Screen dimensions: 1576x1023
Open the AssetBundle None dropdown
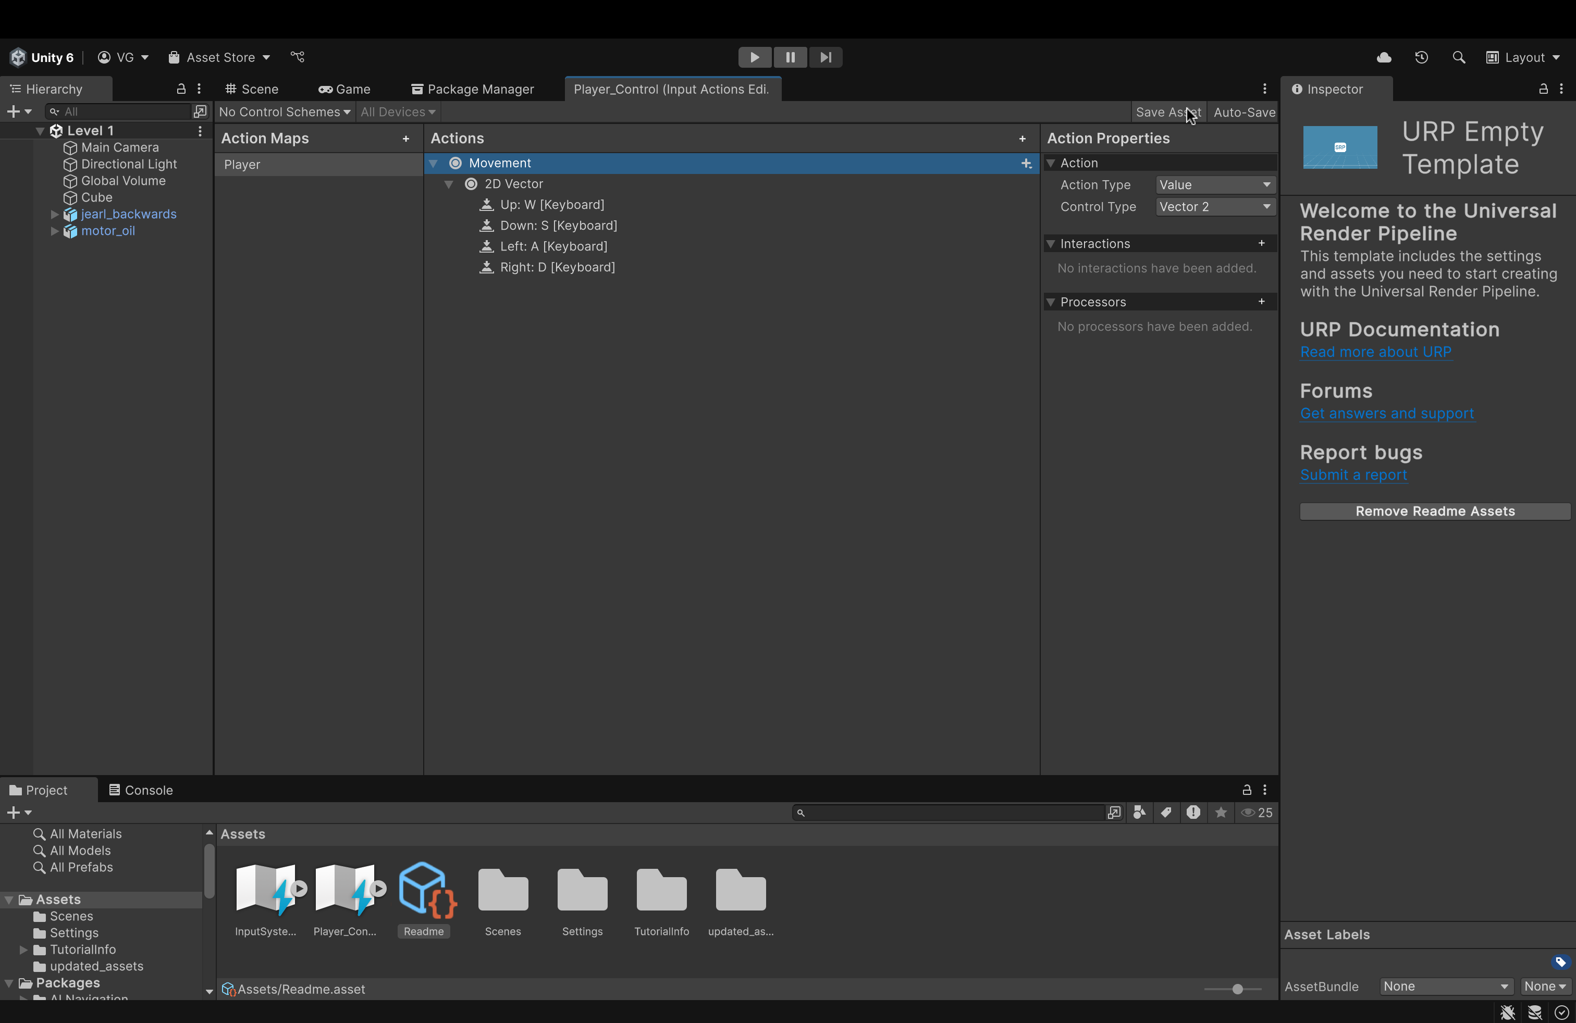pyautogui.click(x=1446, y=987)
